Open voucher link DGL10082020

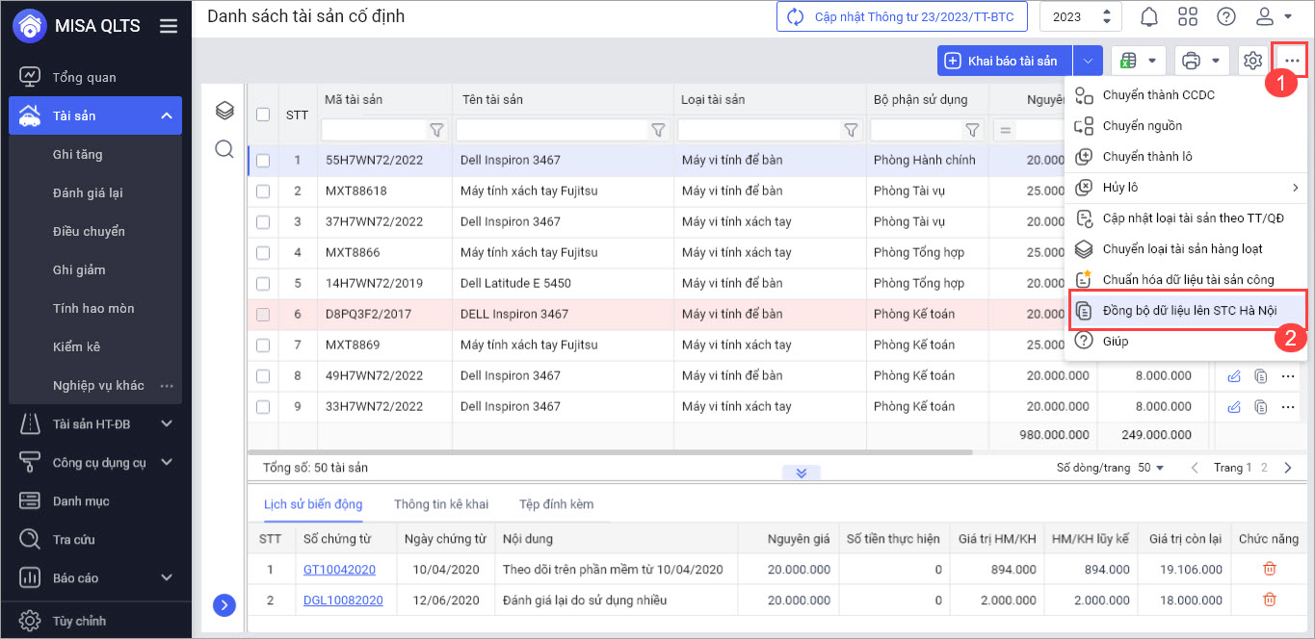(343, 601)
